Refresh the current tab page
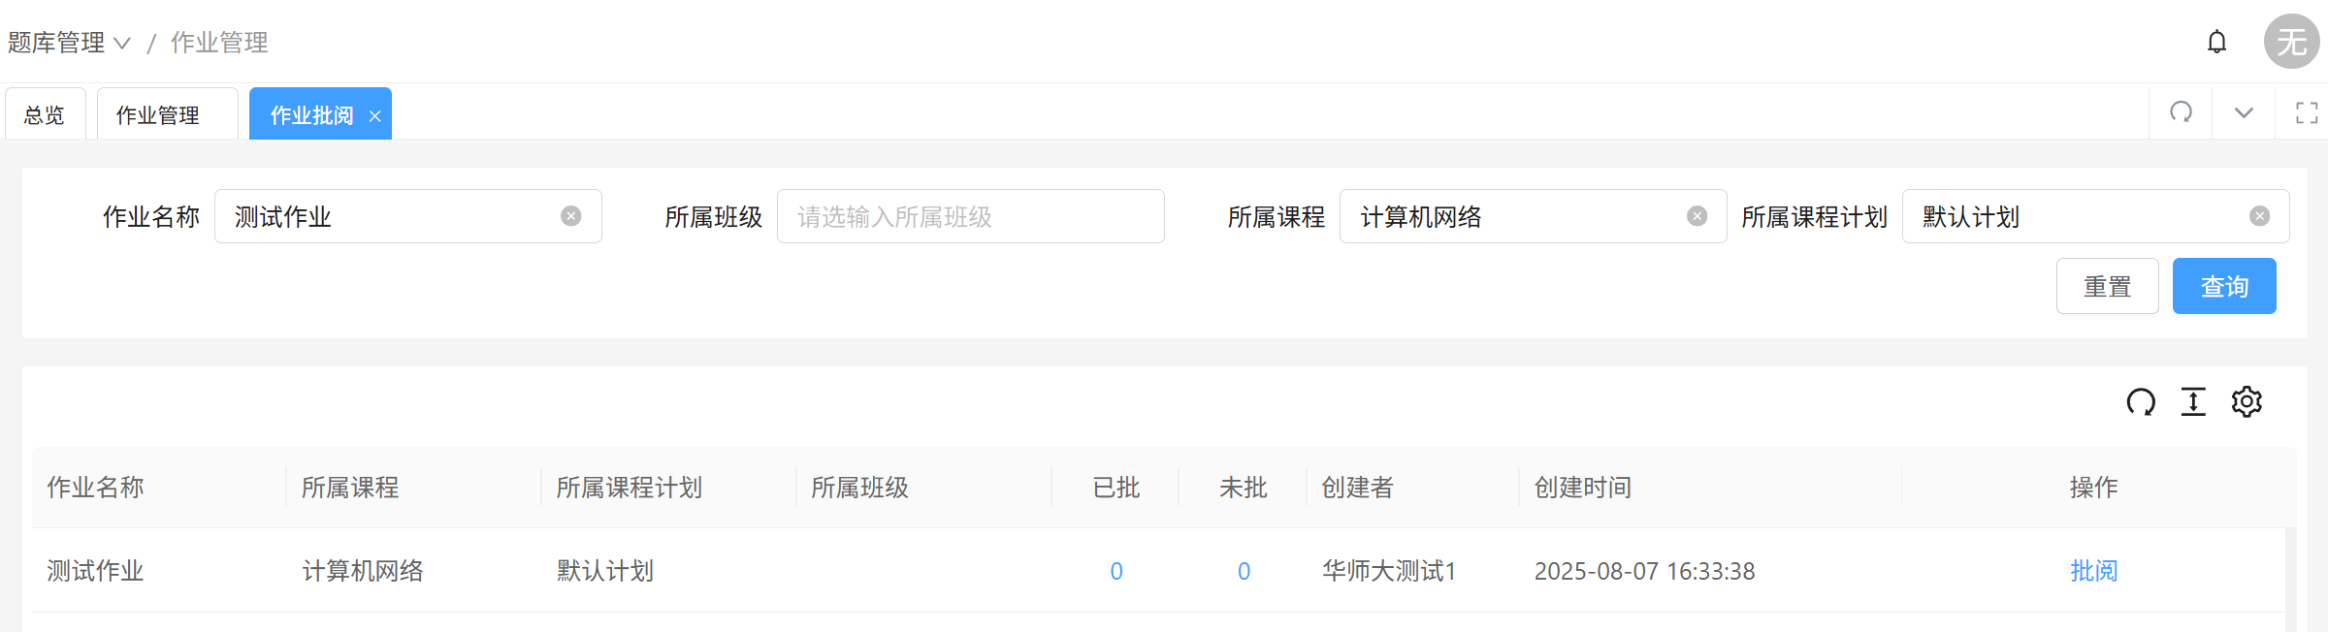This screenshot has height=632, width=2328. coord(2181,112)
